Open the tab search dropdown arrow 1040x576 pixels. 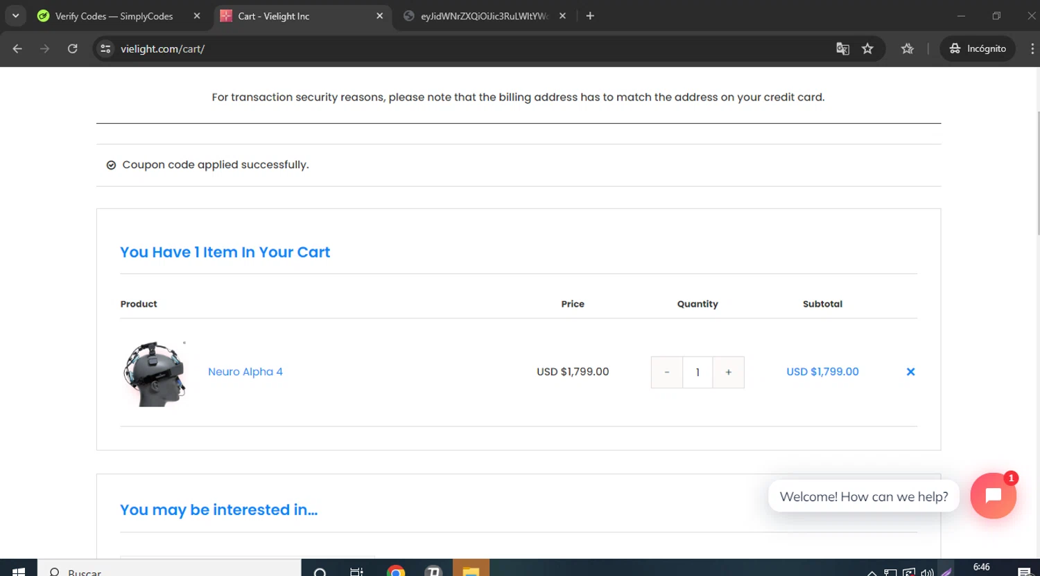(15, 16)
